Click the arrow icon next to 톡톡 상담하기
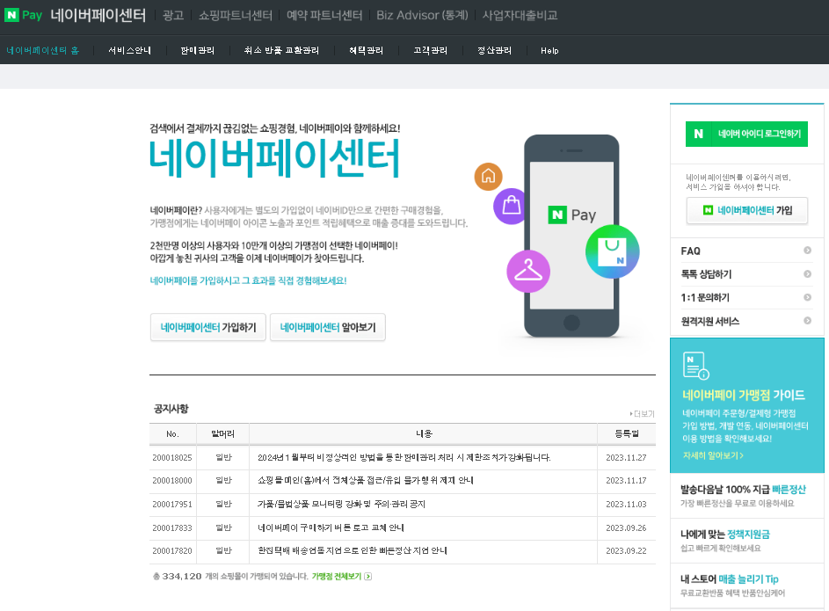The image size is (829, 611). coord(807,273)
